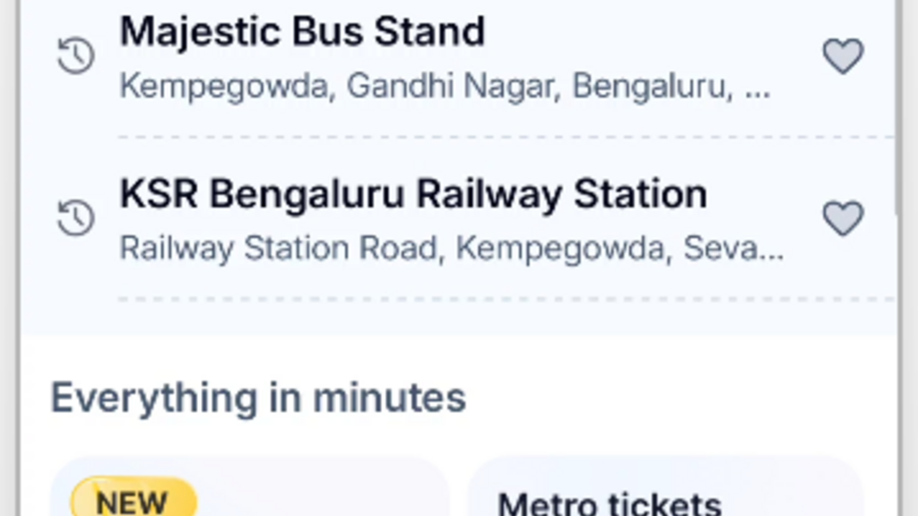Click the Everything in minutes heading

(x=258, y=398)
